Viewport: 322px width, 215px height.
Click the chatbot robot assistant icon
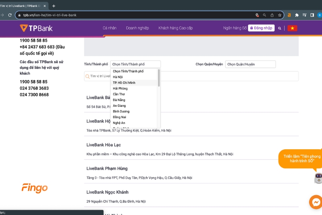(x=318, y=178)
